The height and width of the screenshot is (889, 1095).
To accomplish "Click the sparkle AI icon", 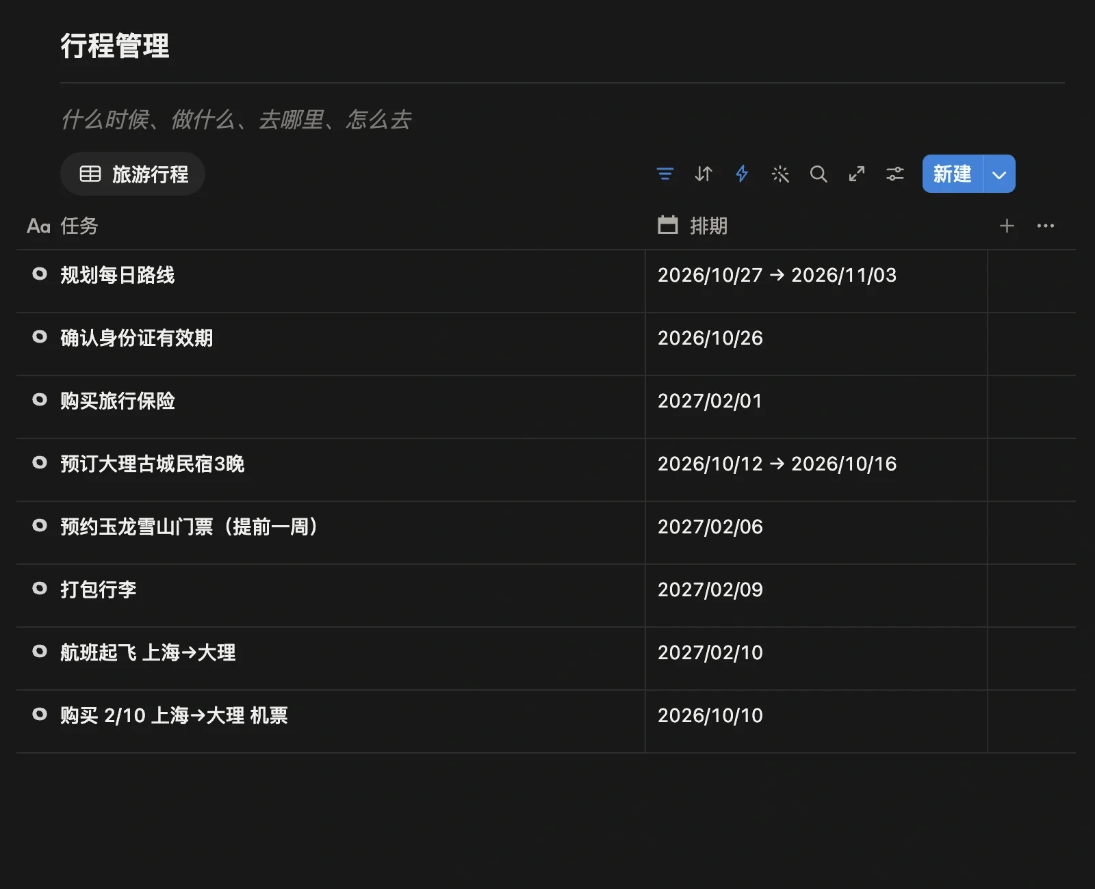I will click(x=780, y=174).
